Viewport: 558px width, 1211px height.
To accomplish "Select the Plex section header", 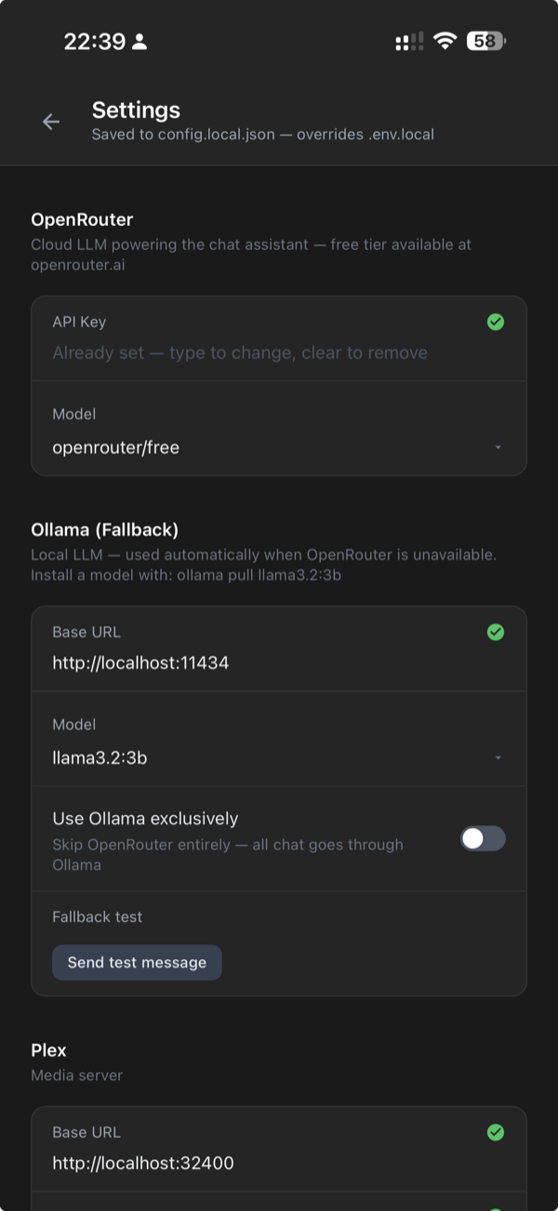I will [47, 1050].
